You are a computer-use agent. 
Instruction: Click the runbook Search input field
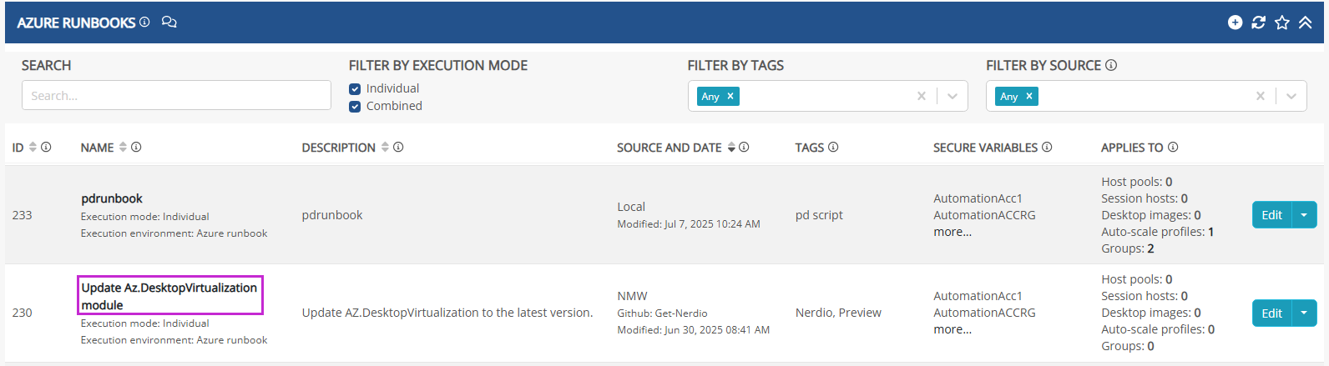coord(176,95)
